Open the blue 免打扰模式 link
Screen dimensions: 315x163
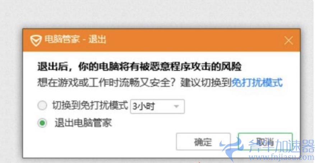point(257,82)
